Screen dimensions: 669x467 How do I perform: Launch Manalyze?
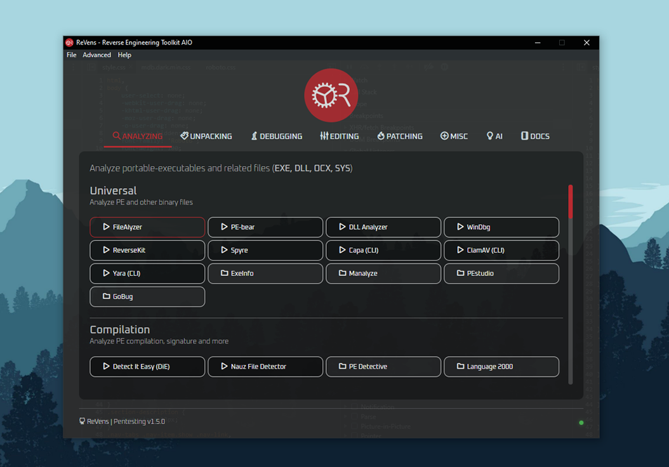click(x=383, y=273)
